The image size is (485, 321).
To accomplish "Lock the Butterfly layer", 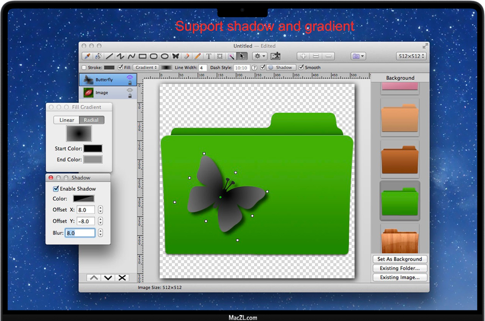I will point(130,83).
